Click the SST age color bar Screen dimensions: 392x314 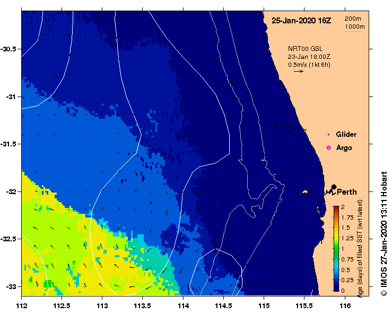pyautogui.click(x=336, y=249)
